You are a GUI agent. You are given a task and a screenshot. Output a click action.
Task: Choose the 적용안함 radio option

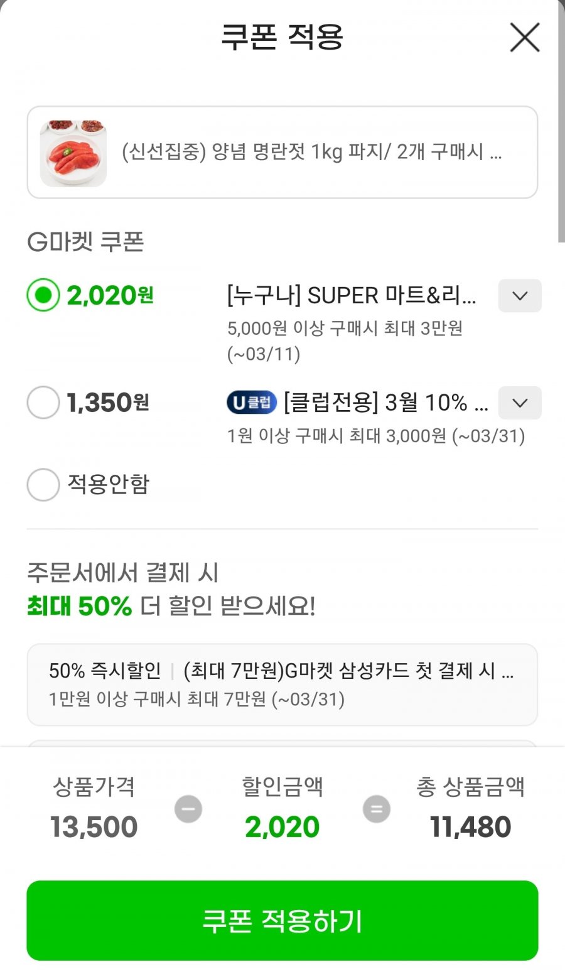coord(43,484)
